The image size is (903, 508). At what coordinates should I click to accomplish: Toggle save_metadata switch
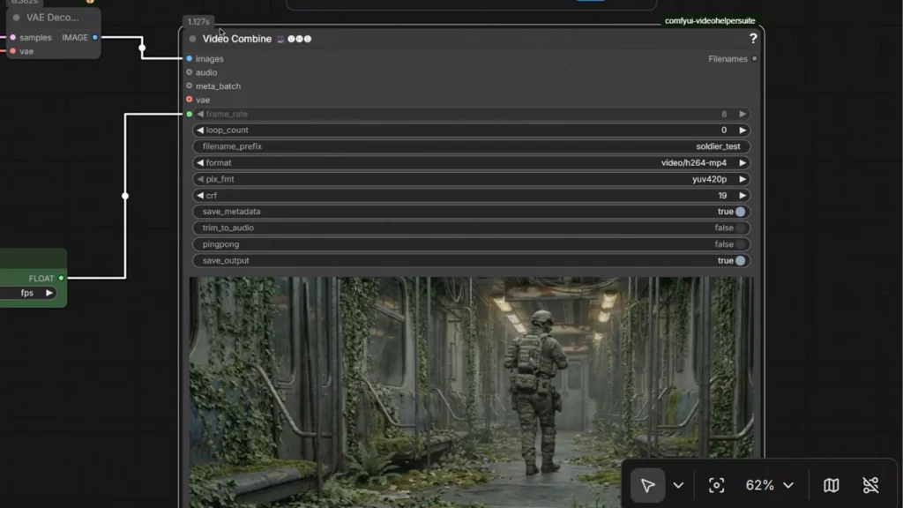click(740, 212)
